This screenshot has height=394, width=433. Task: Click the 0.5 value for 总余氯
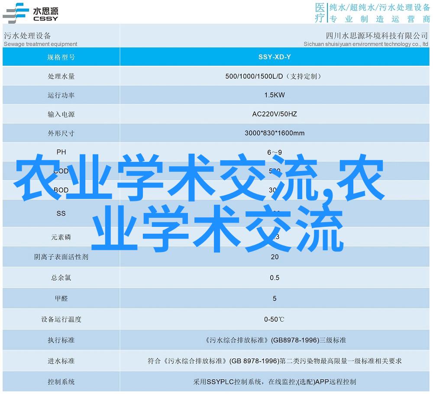[x=275, y=278]
